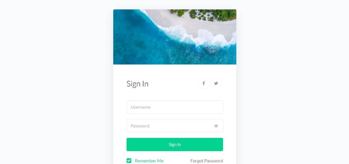The height and width of the screenshot is (164, 349).
Task: Sign in with the Twitter icon
Action: coord(216,83)
